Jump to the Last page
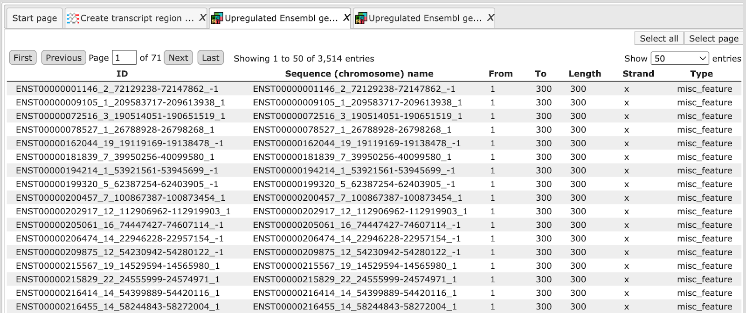The width and height of the screenshot is (746, 313). click(x=210, y=58)
